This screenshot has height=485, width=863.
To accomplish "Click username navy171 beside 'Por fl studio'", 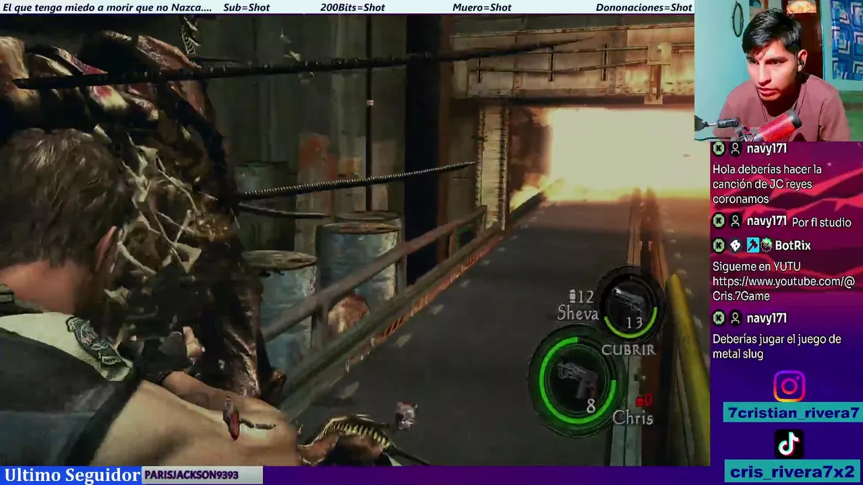I will point(767,221).
